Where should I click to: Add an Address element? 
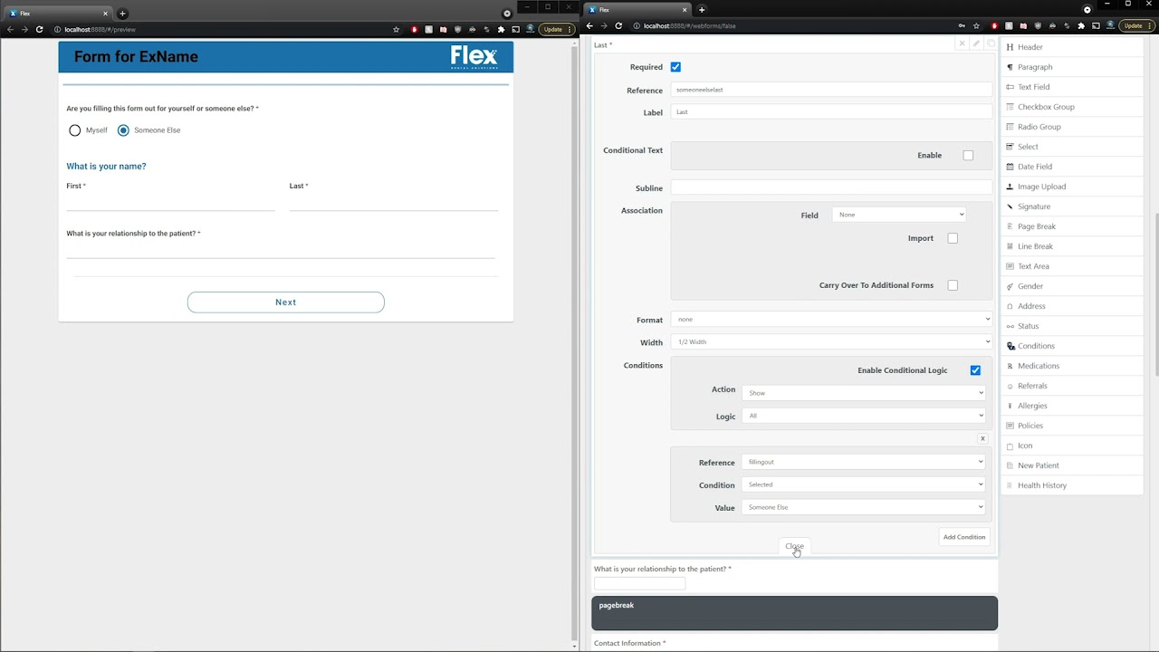[1073, 306]
